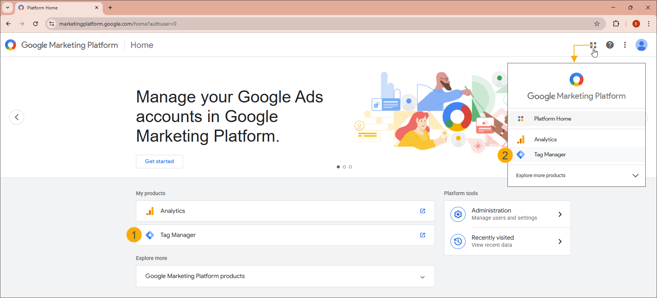Open Chrome three-dot menu

point(649,24)
